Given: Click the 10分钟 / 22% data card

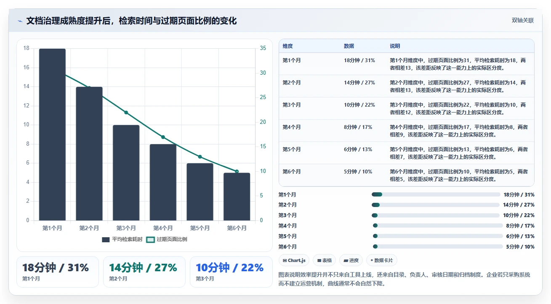Looking at the screenshot, I should point(231,272).
